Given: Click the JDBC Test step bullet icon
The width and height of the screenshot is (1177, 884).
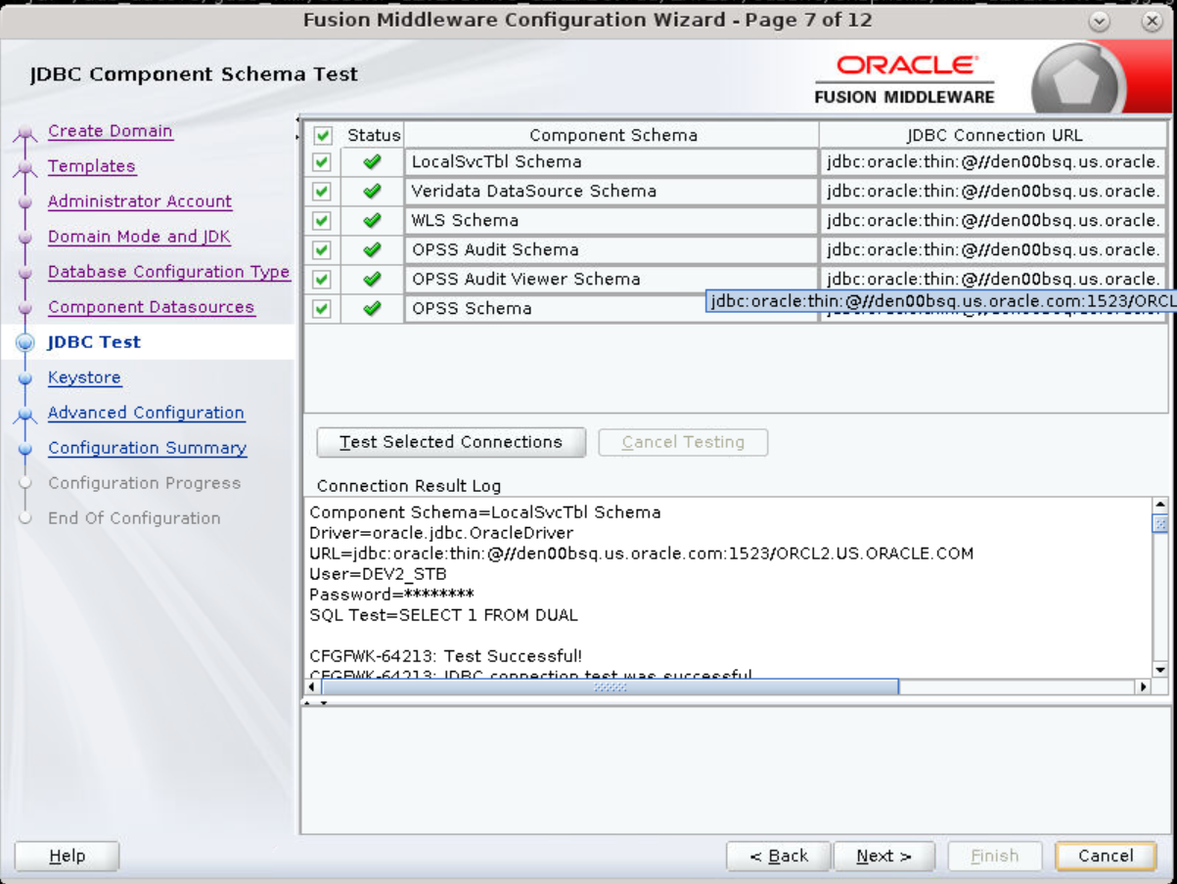Looking at the screenshot, I should (25, 343).
